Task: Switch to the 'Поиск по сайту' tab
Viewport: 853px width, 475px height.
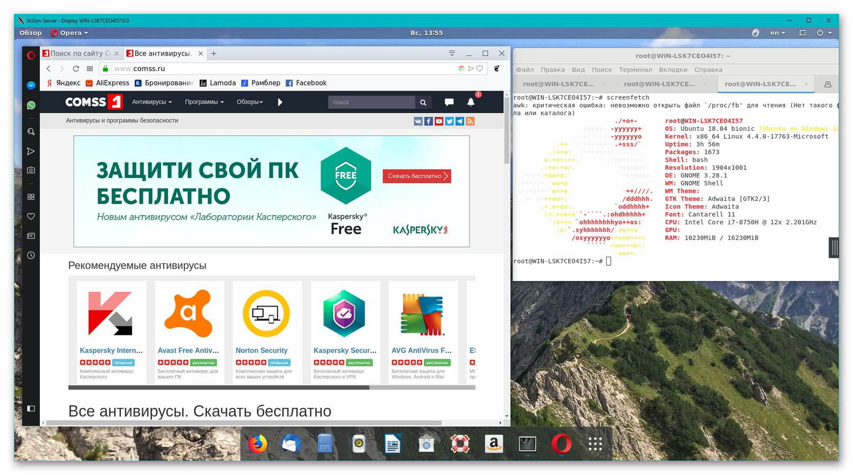Action: [x=81, y=53]
